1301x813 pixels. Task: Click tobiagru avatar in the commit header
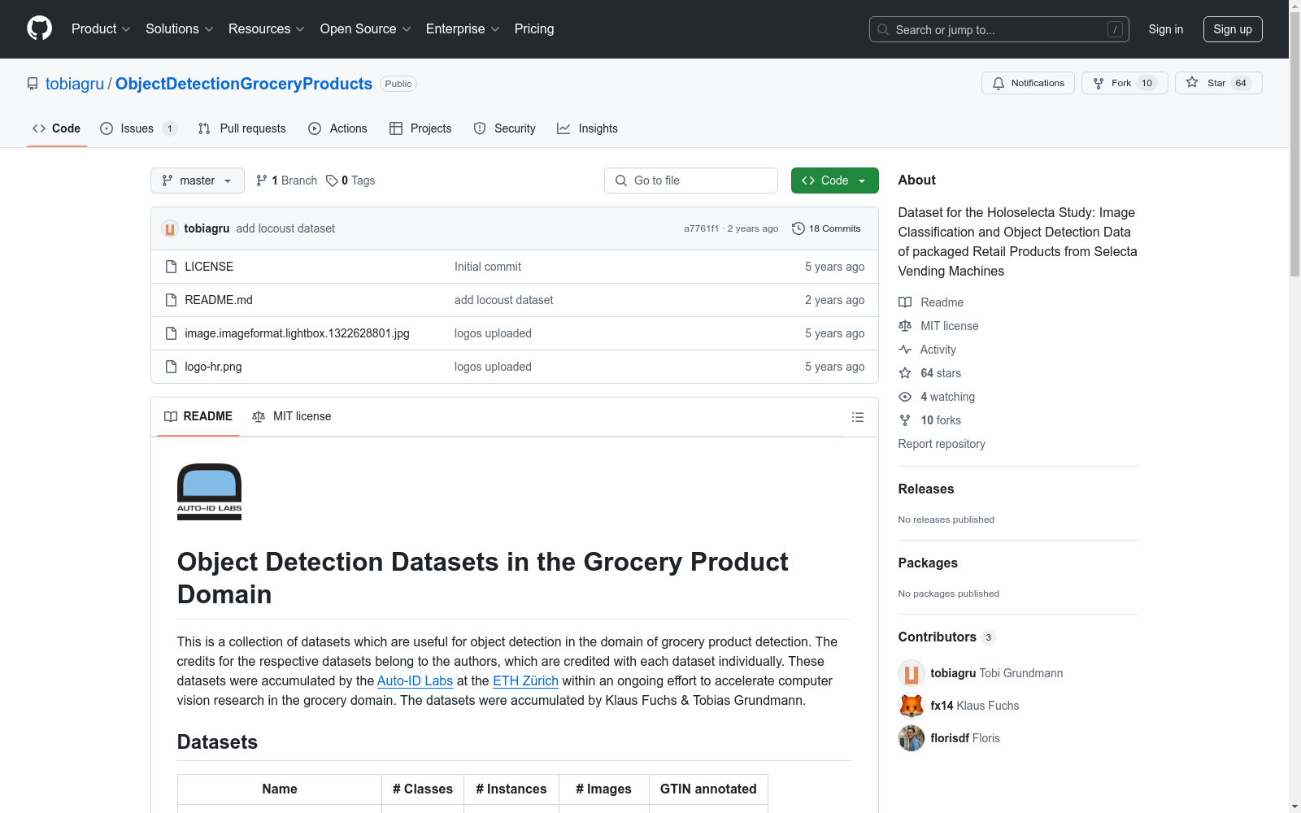pos(170,228)
